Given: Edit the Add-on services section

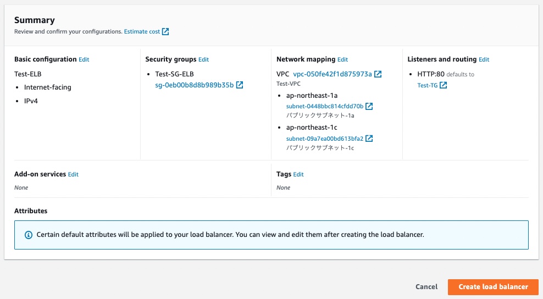Looking at the screenshot, I should pyautogui.click(x=73, y=174).
